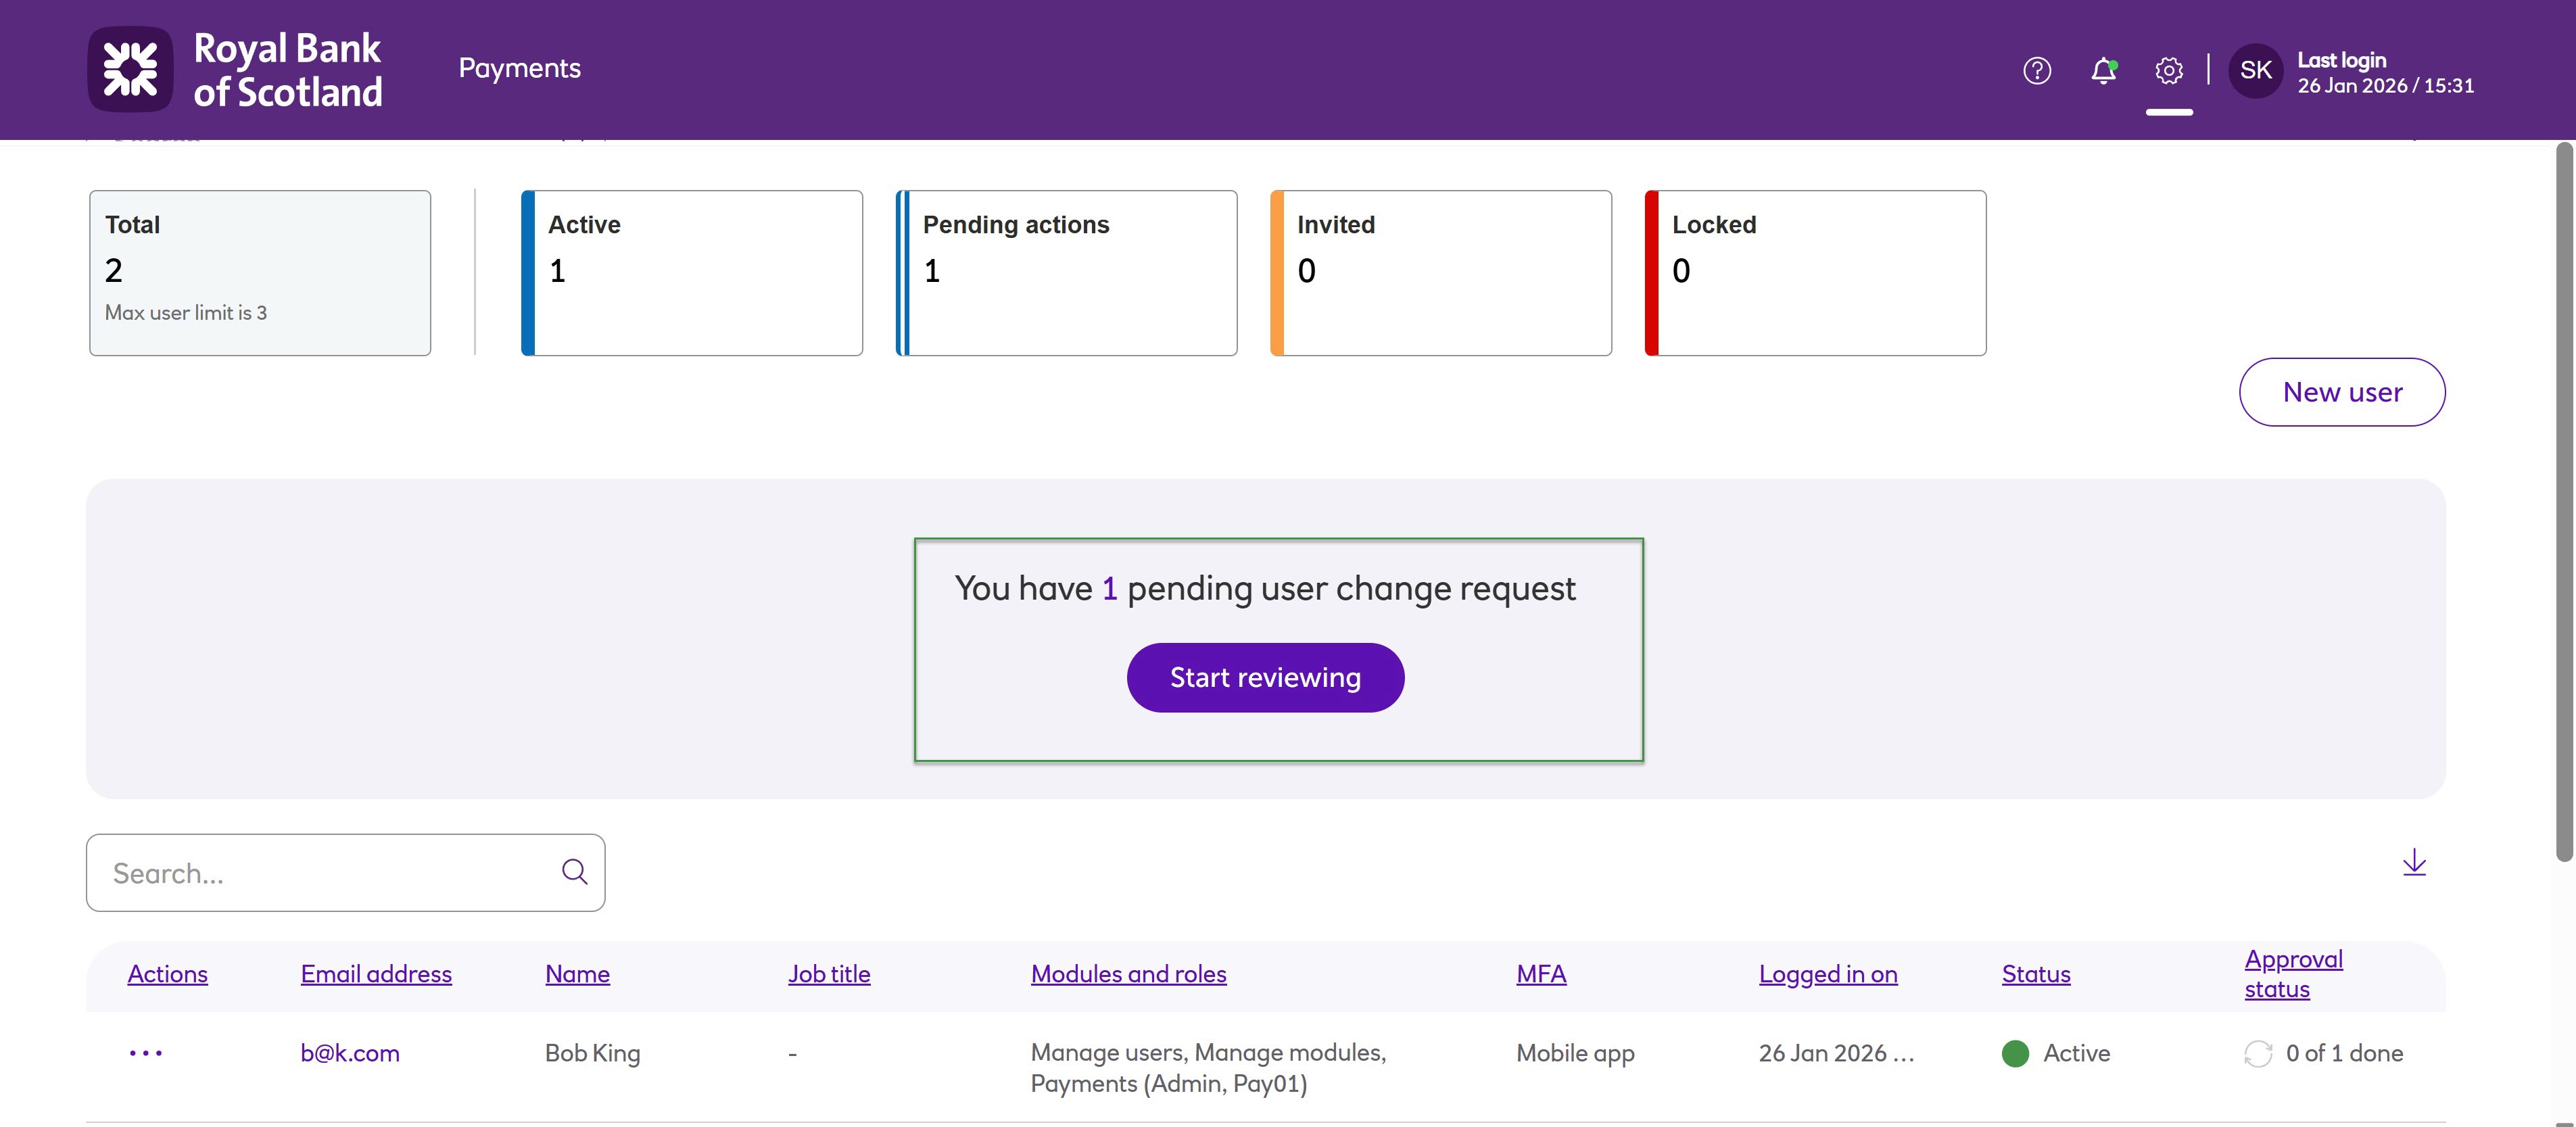The height and width of the screenshot is (1127, 2576).
Task: Sort table by Logged in on
Action: coord(1827,974)
